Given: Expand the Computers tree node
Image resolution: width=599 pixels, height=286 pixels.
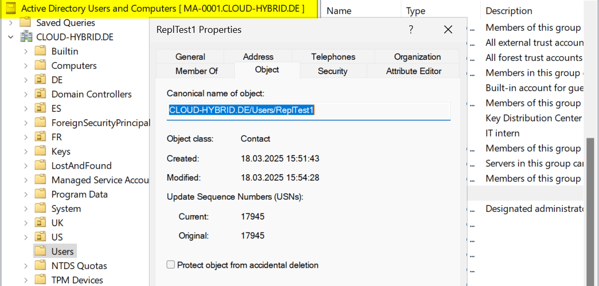Looking at the screenshot, I should point(25,66).
